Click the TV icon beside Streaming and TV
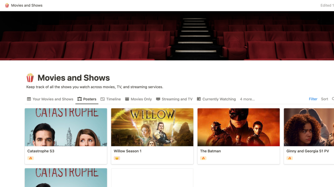Screen dimensions: 334x187 pos(158,99)
